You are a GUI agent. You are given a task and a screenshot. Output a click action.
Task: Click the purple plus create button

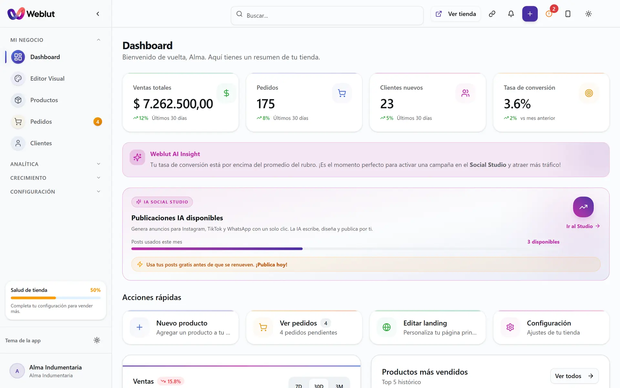(530, 14)
